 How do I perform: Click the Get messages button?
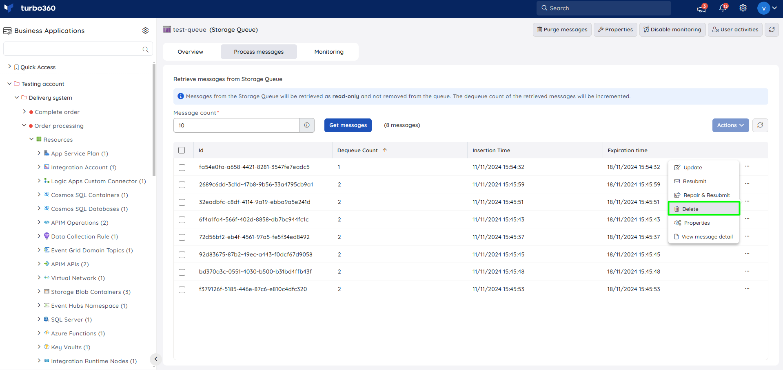click(x=348, y=125)
